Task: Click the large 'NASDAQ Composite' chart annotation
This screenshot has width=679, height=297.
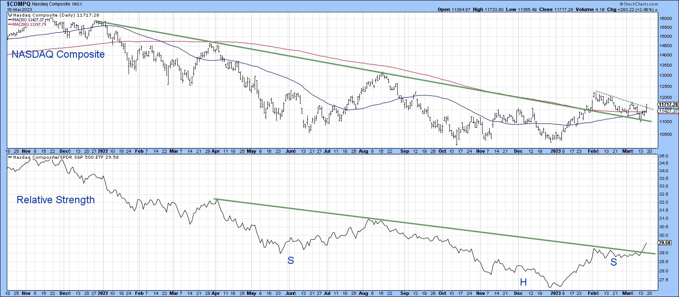Action: point(58,54)
